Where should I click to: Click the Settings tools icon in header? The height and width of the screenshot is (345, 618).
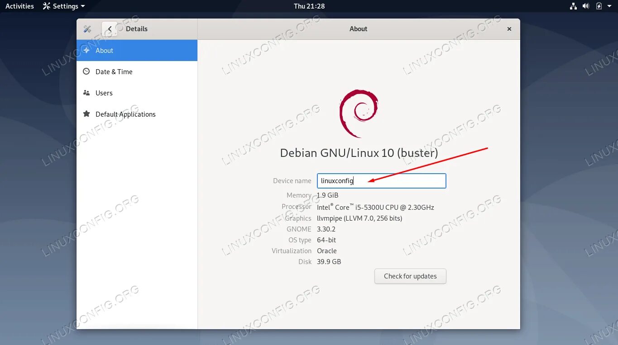(87, 29)
